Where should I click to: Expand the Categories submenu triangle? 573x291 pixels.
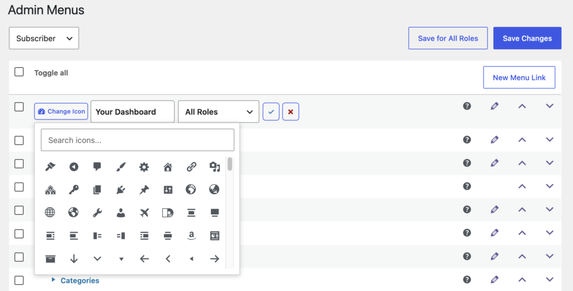tap(53, 280)
